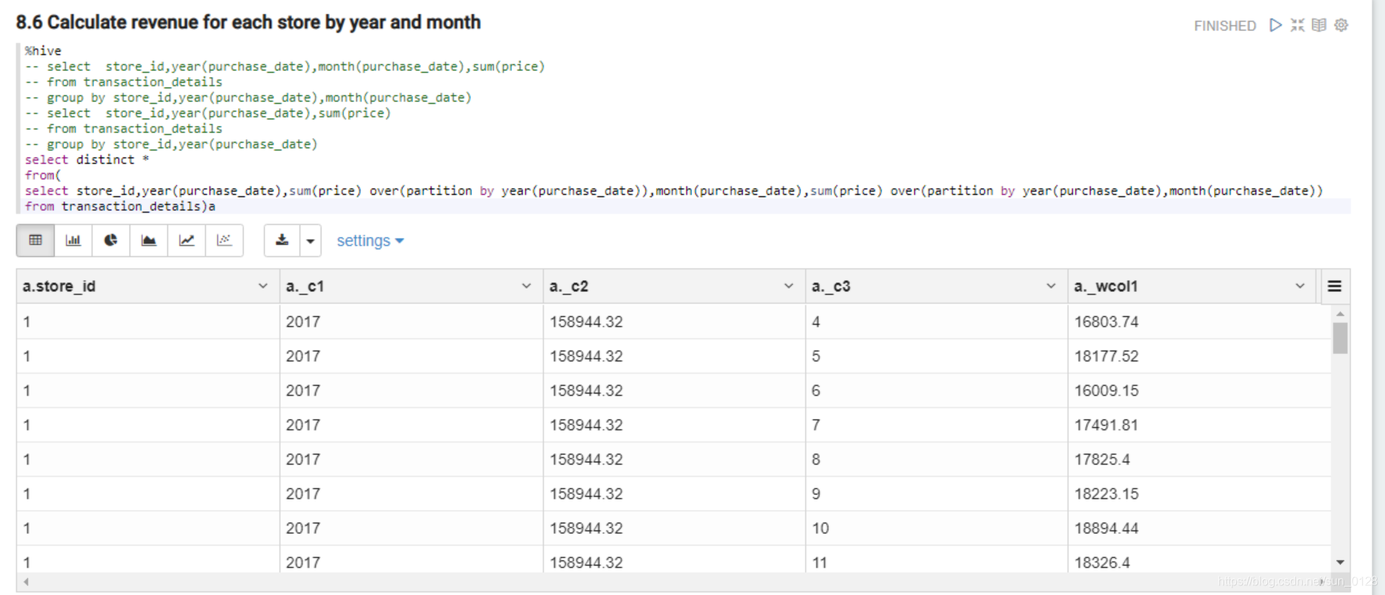
Task: Sort by the a._wcol1 column header
Action: [x=1106, y=286]
